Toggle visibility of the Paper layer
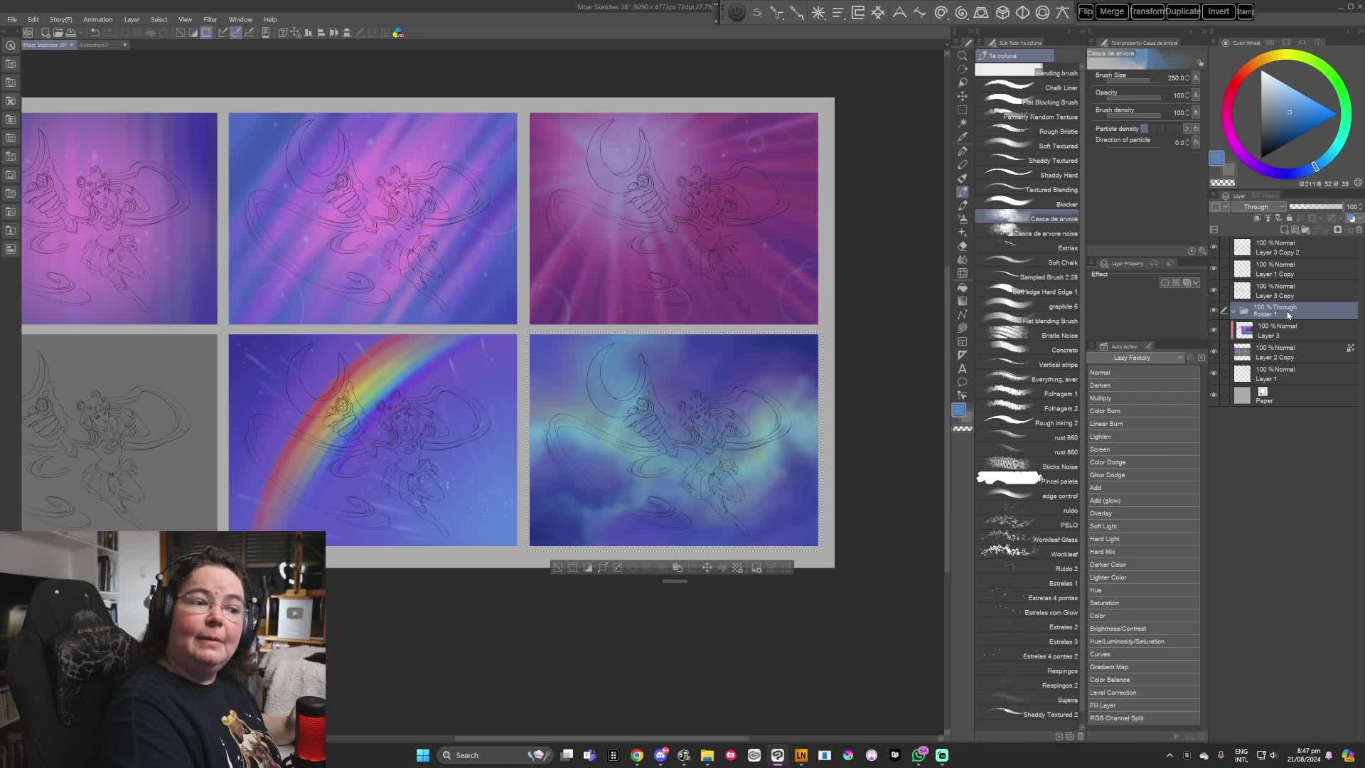This screenshot has height=768, width=1365. click(1214, 395)
